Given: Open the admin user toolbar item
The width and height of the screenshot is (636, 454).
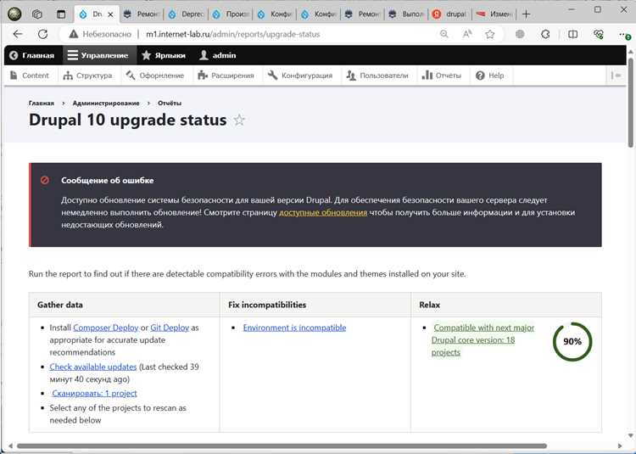Looking at the screenshot, I should point(218,55).
